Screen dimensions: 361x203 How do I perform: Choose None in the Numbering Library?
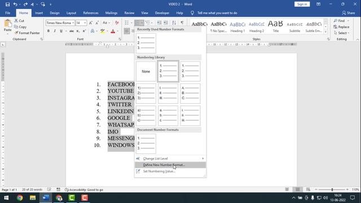tap(146, 72)
